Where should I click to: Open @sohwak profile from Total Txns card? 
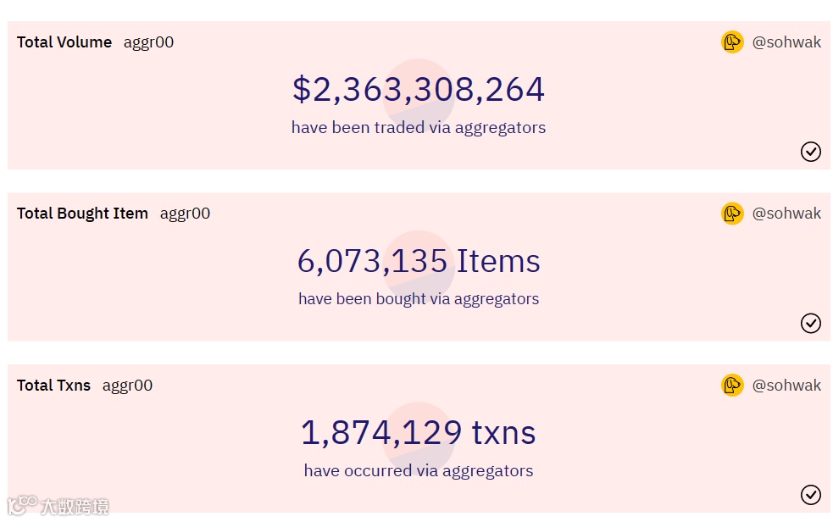(786, 385)
